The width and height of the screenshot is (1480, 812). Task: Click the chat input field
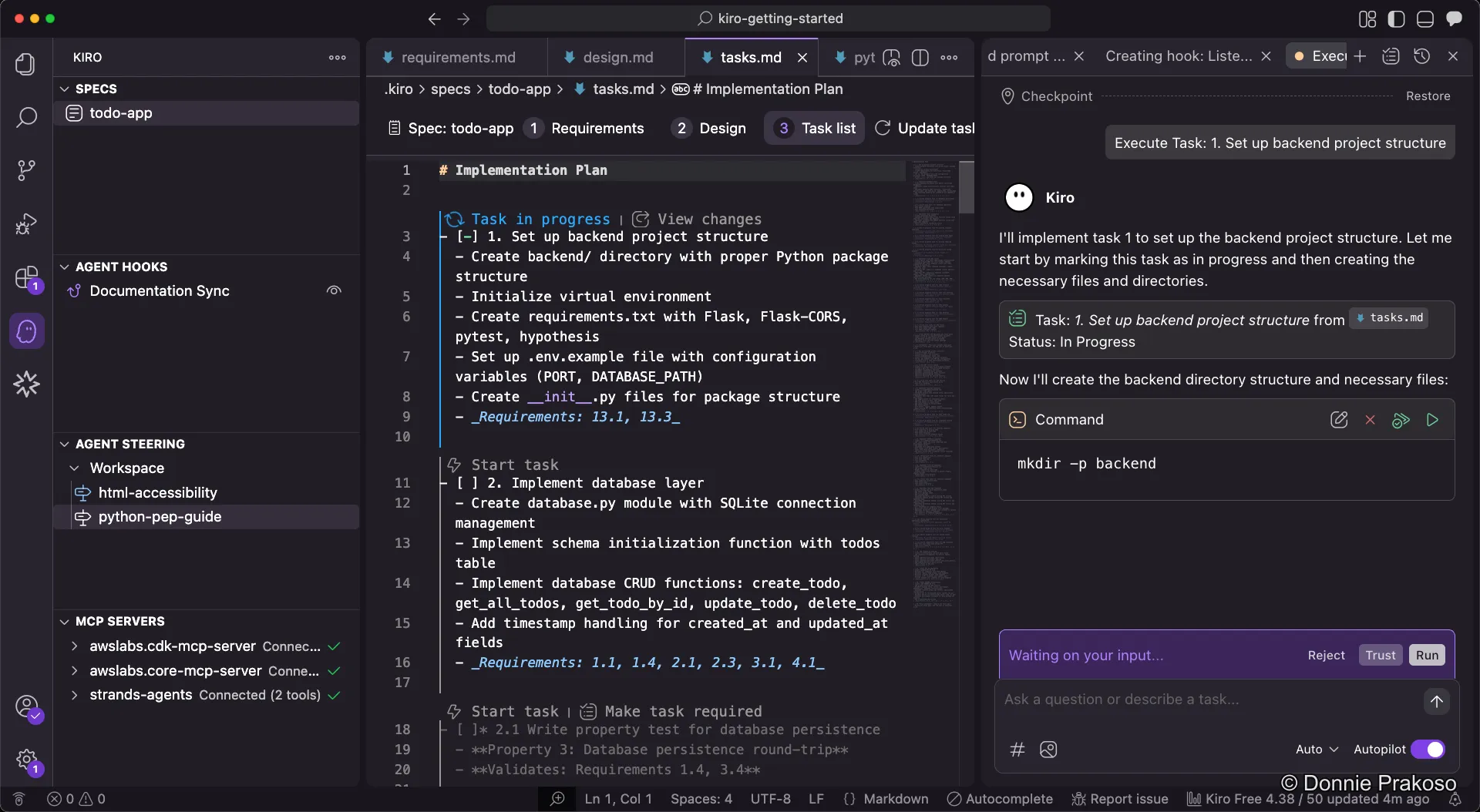click(1206, 700)
